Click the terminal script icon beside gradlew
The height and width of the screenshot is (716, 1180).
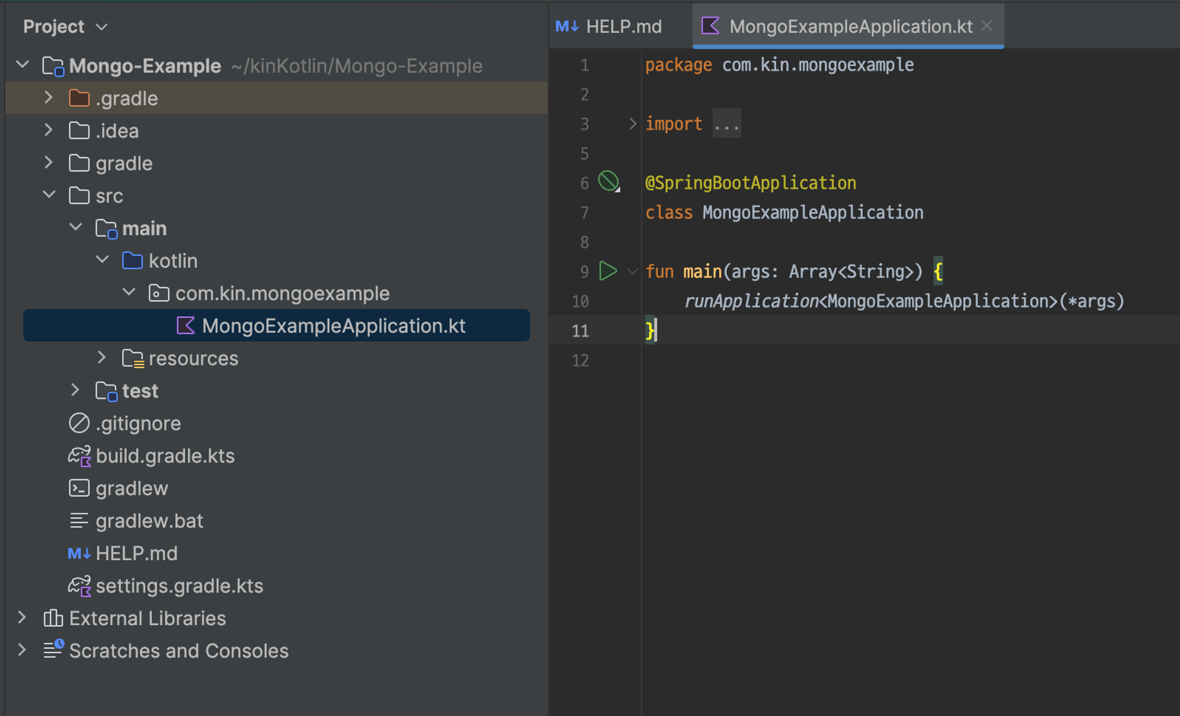pos(79,488)
